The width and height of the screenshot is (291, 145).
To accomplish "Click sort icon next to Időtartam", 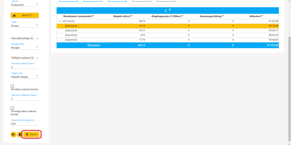I will (x=262, y=16).
